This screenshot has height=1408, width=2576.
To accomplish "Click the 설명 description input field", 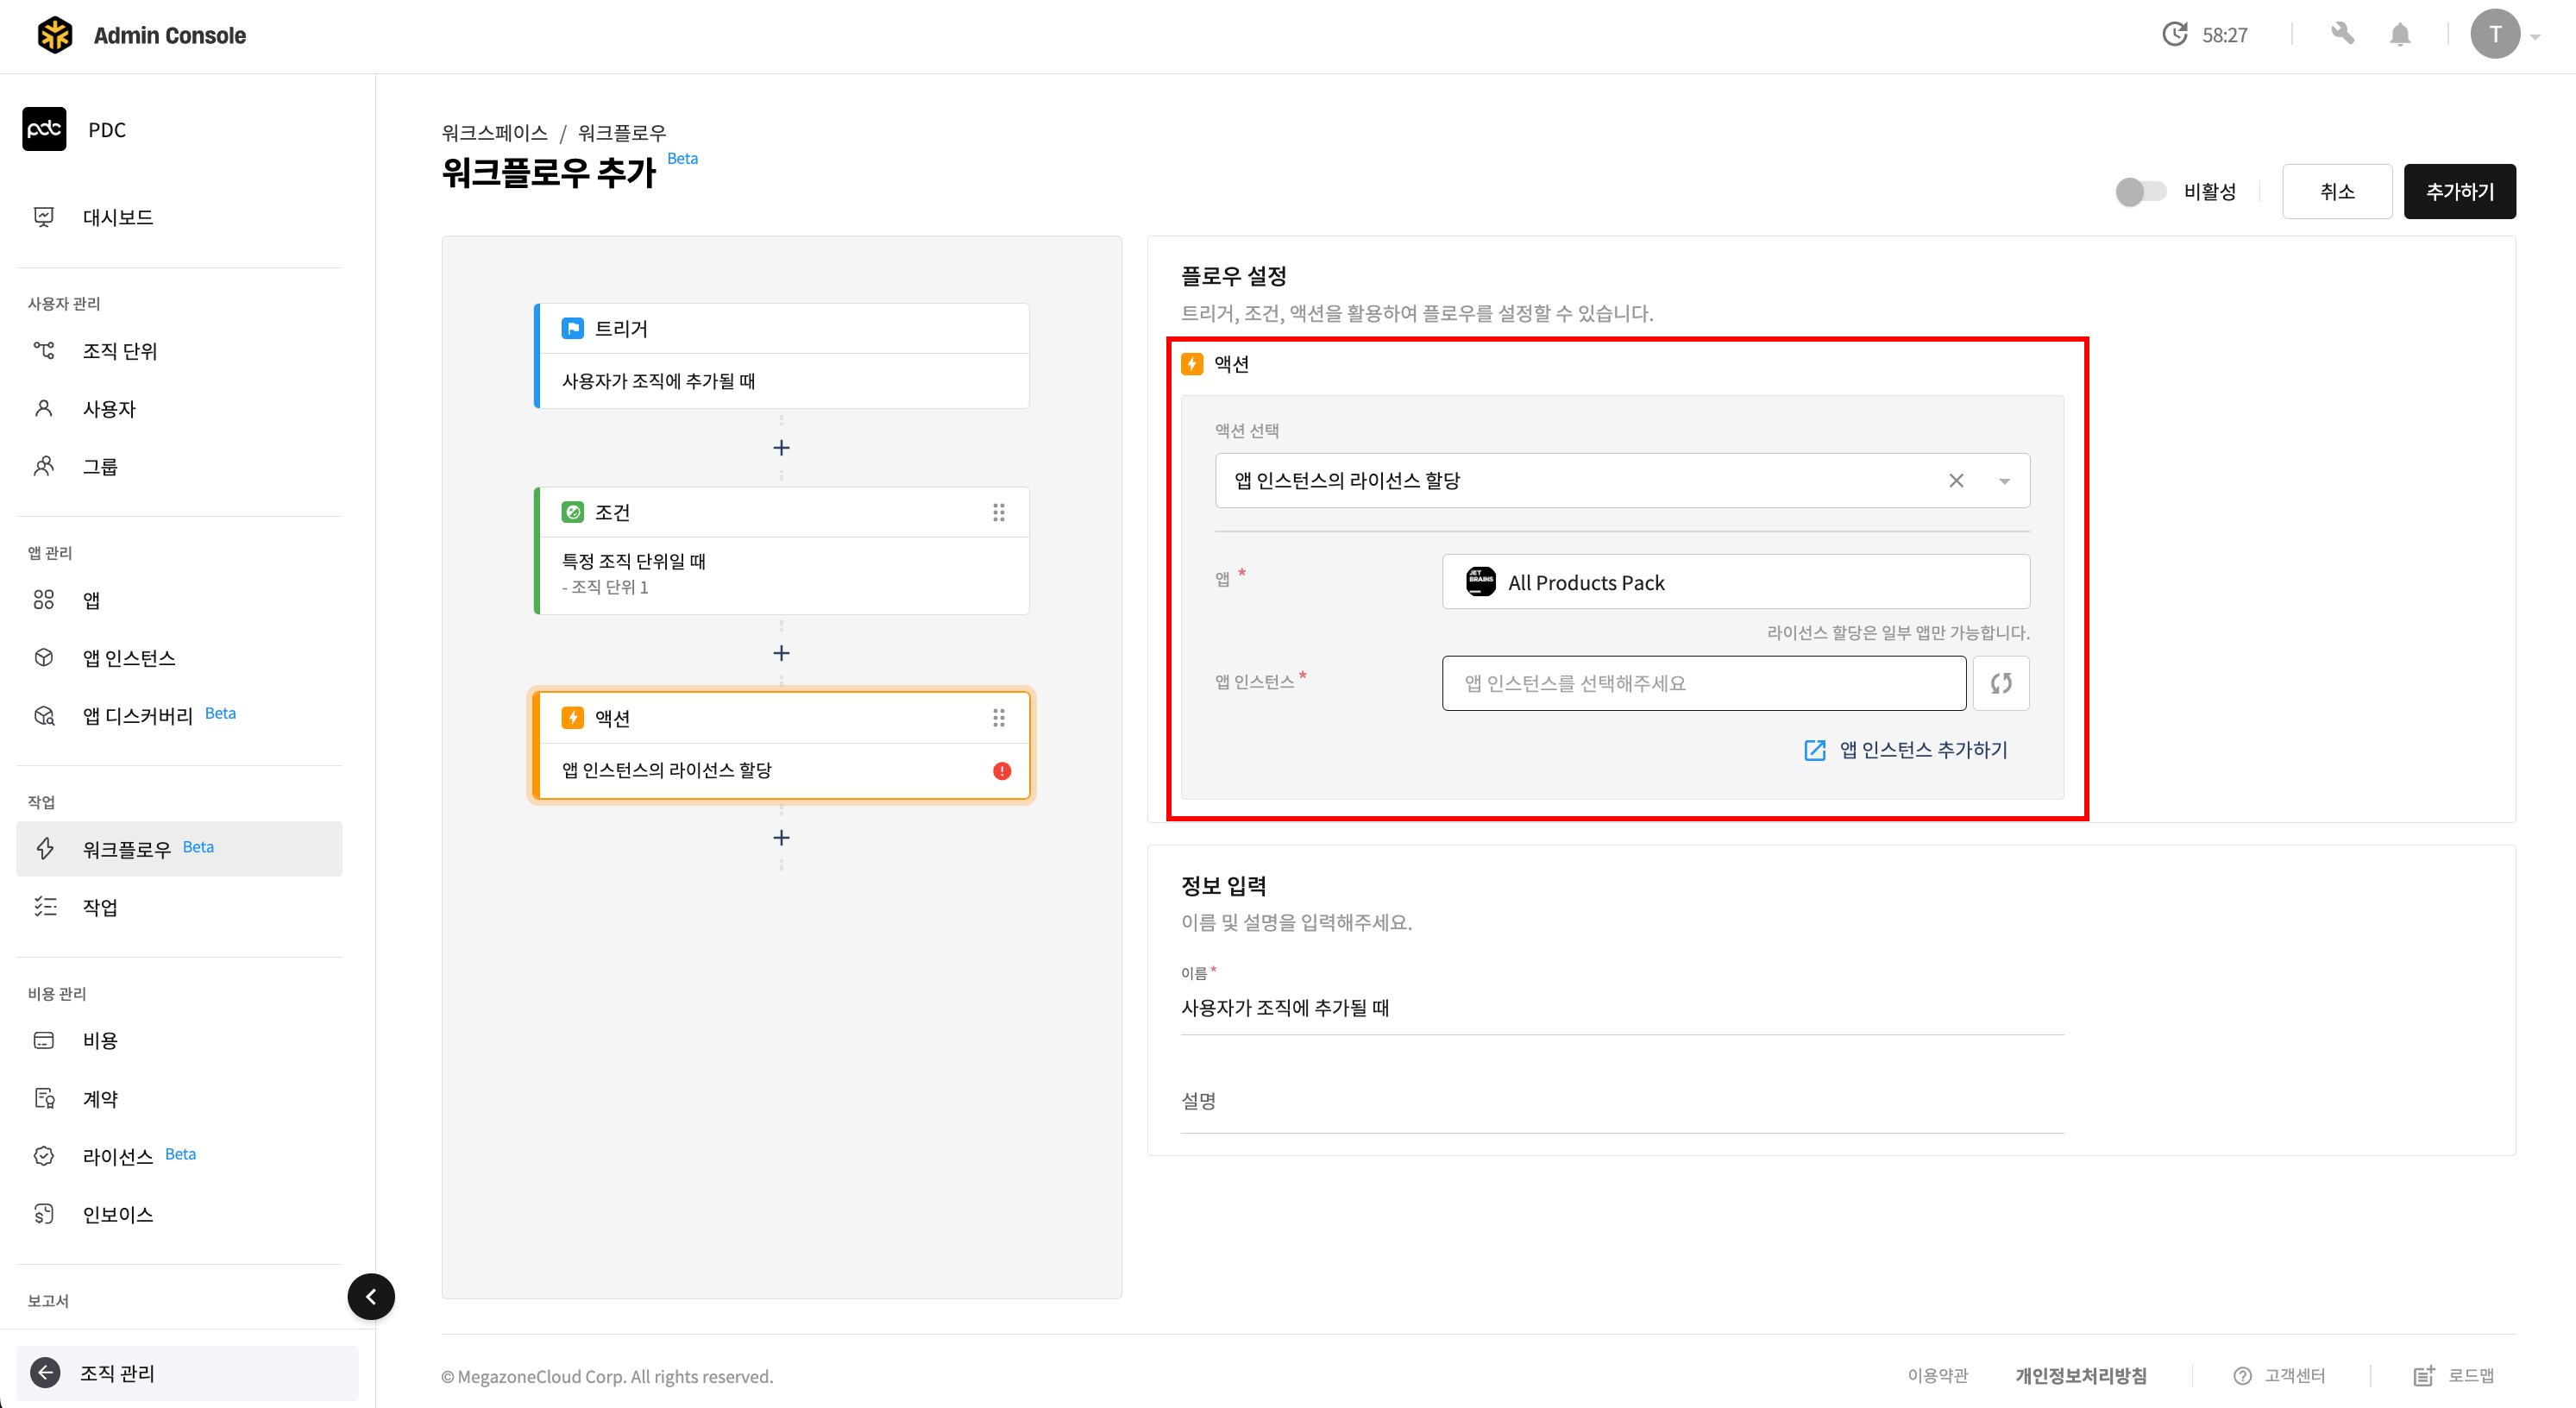I will coord(1621,1103).
